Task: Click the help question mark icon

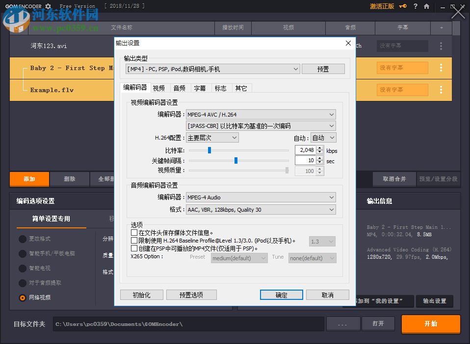Action: click(415, 6)
